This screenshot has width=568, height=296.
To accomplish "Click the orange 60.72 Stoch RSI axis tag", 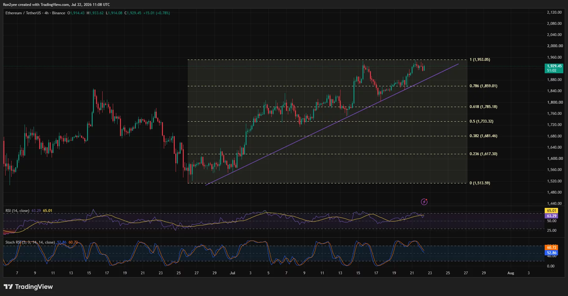I will click(x=552, y=248).
